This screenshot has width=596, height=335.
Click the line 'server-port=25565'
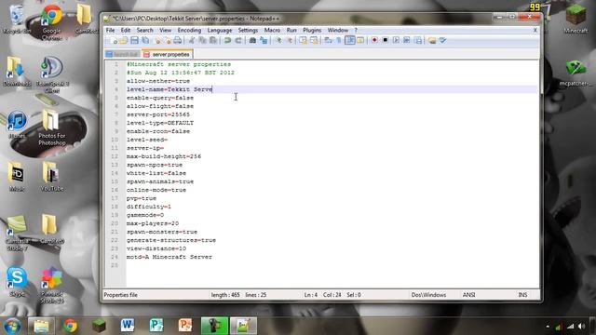pyautogui.click(x=158, y=114)
